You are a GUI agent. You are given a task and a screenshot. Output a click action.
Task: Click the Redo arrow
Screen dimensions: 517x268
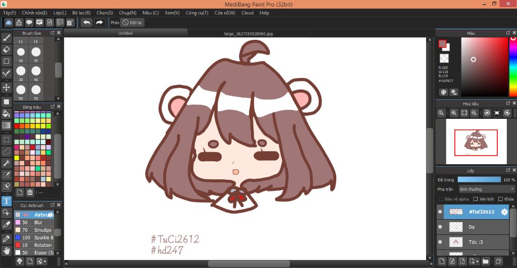99,22
